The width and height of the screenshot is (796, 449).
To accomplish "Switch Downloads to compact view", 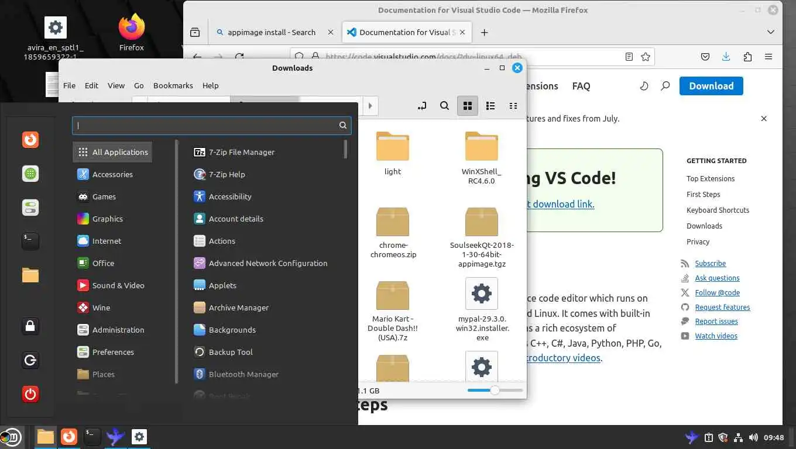I will tap(513, 106).
